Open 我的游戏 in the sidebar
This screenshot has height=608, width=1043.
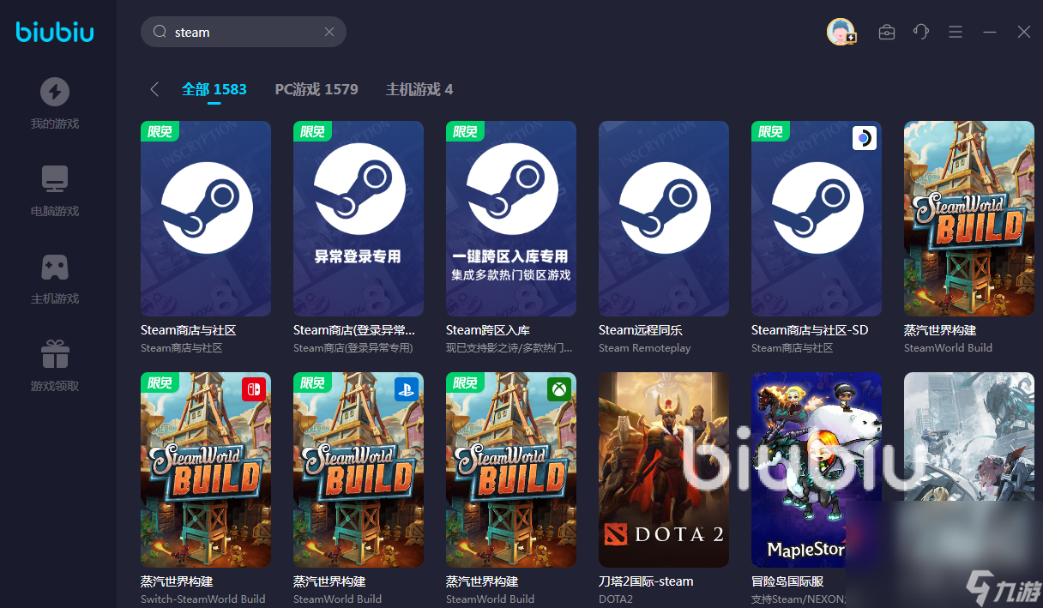coord(55,104)
